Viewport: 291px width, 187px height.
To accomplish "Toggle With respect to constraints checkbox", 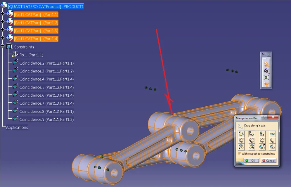I will tap(239, 153).
